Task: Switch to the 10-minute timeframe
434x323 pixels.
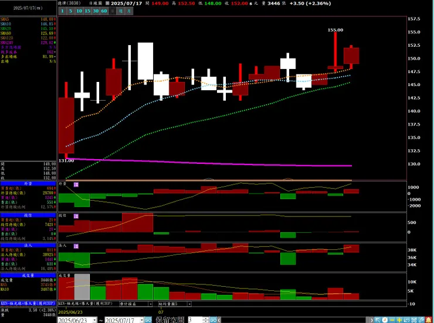Action: 79,11
